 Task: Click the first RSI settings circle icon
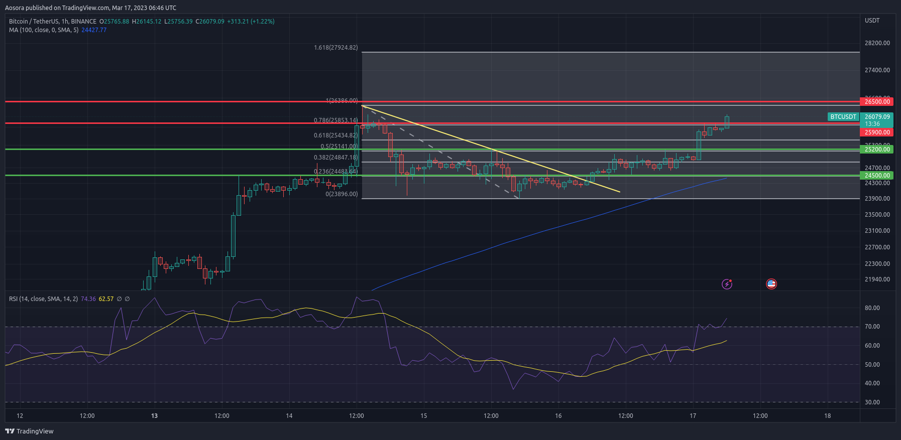[119, 299]
